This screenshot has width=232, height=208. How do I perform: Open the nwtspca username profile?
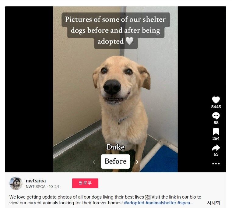click(x=36, y=181)
